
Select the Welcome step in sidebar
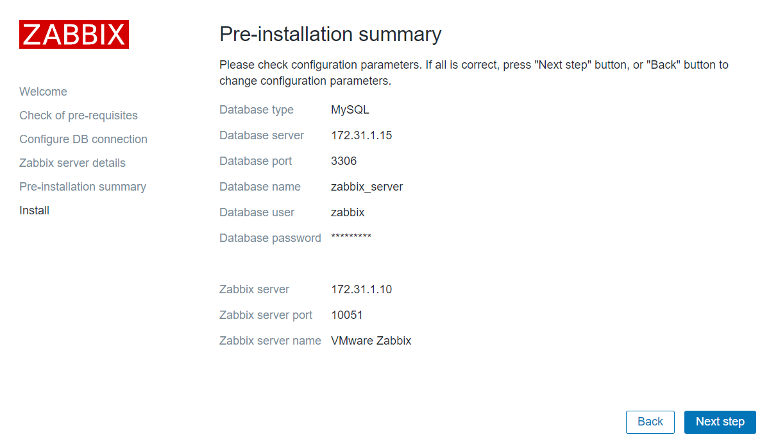click(x=43, y=92)
